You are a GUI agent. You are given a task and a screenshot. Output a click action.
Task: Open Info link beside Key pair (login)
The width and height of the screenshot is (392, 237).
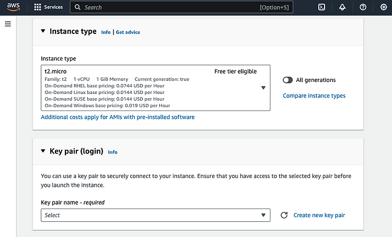(x=112, y=152)
